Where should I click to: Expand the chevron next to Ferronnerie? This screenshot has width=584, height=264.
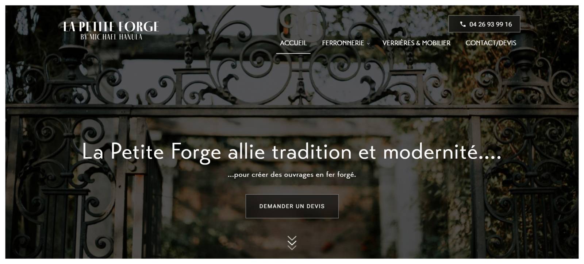pos(368,43)
